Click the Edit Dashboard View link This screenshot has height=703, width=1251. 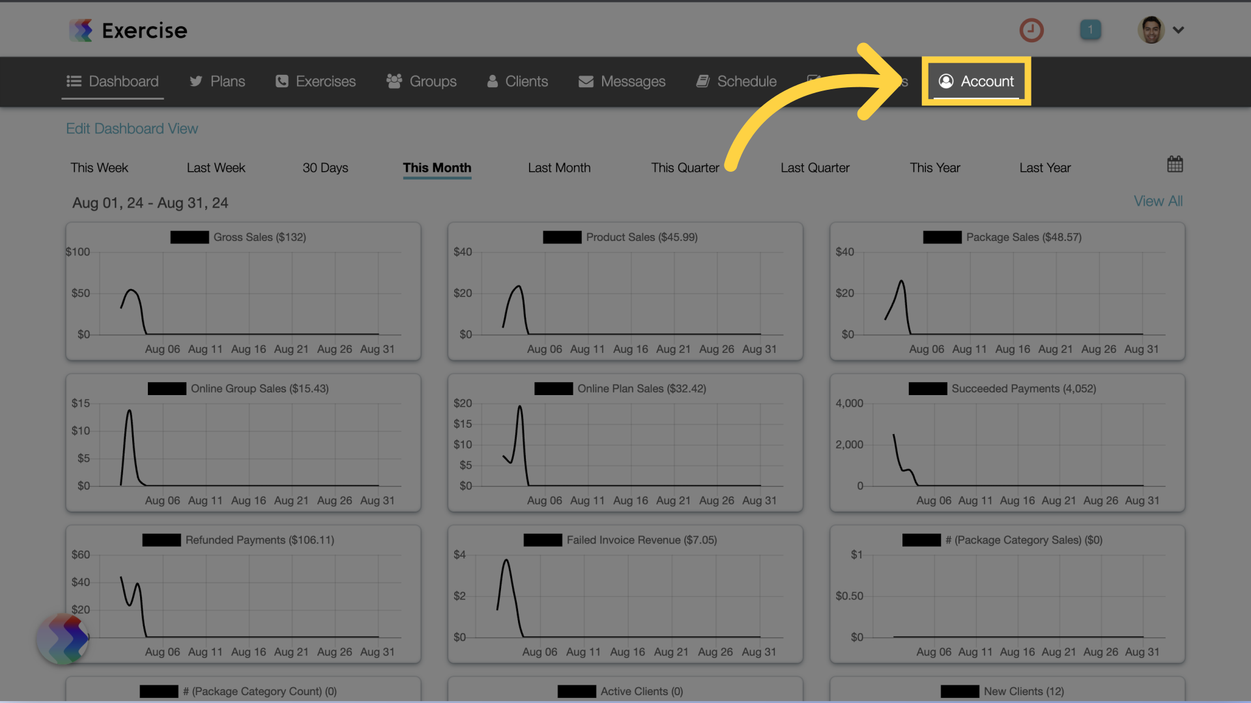[132, 129]
